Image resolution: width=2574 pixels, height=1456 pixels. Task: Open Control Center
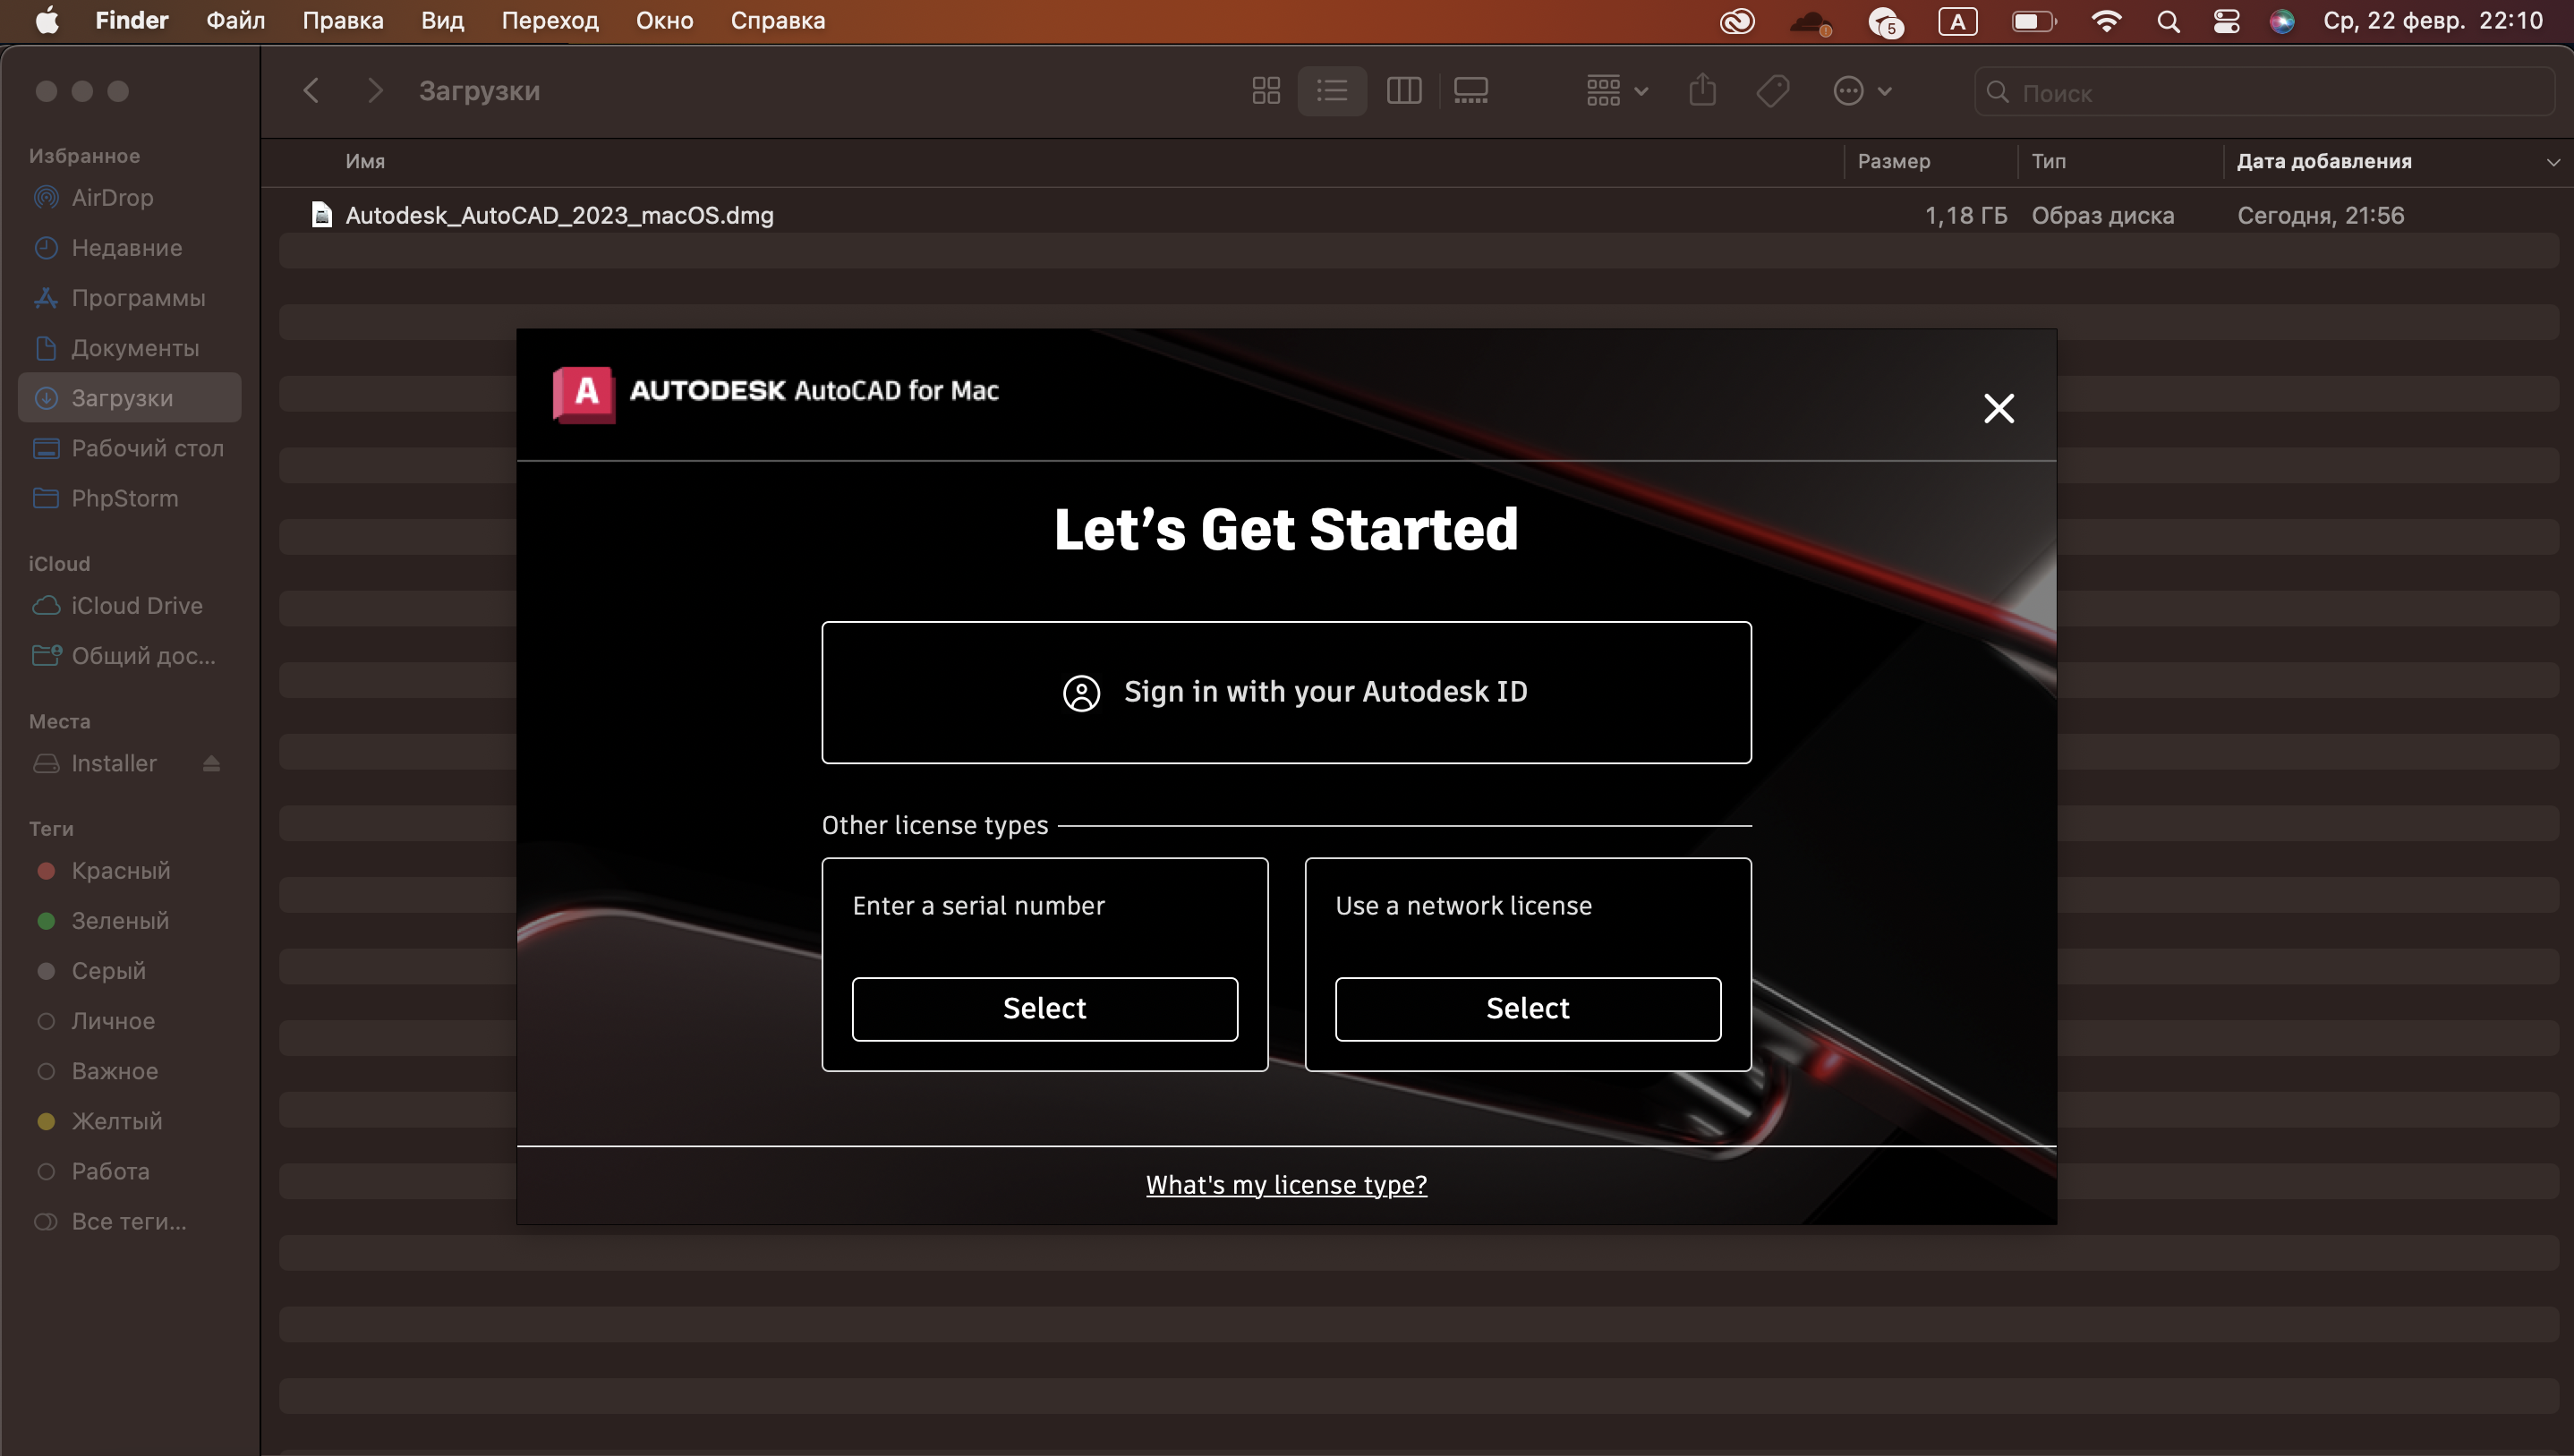click(2226, 21)
